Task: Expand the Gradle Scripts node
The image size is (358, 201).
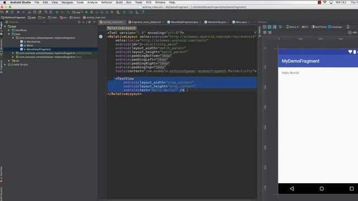Action: (5, 65)
